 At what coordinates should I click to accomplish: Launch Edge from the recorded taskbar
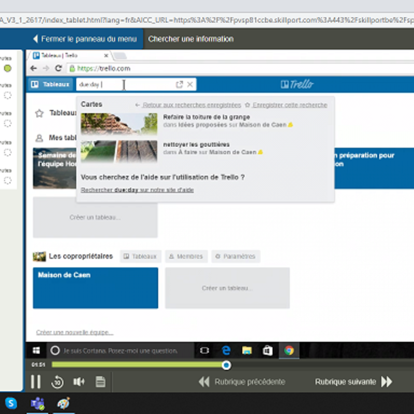tap(226, 350)
